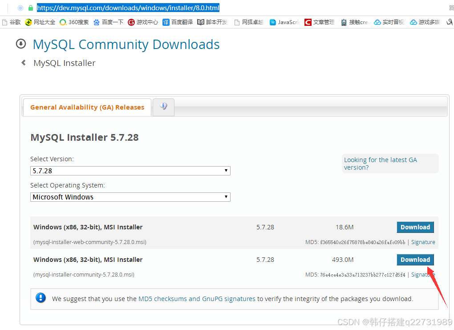Open the Select Version dropdown showing 5.7.28

pos(130,171)
